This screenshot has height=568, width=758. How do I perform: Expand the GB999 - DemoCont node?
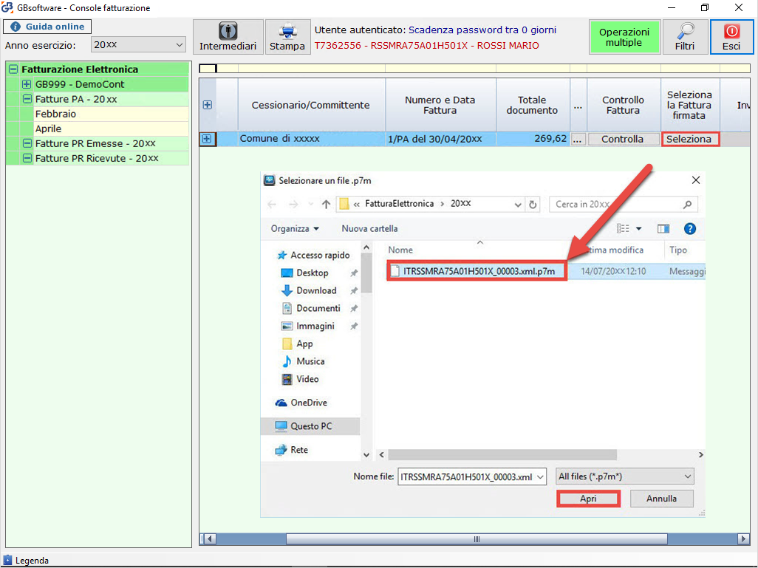pyautogui.click(x=27, y=84)
